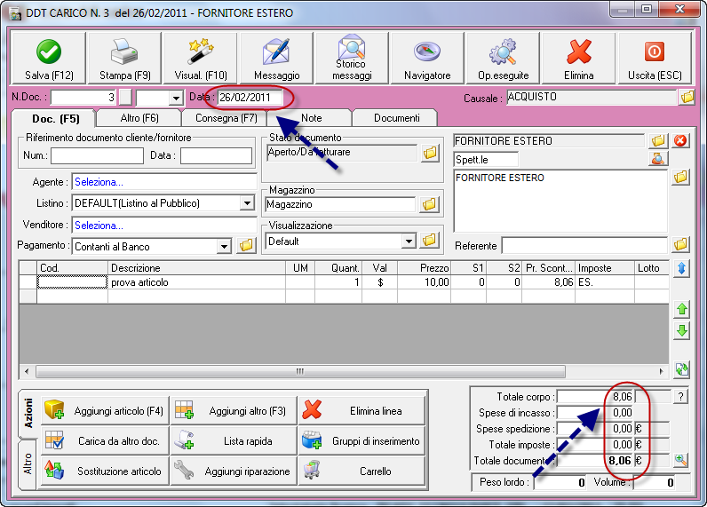Click the reference Num. input field
707x507 pixels.
pos(97,155)
